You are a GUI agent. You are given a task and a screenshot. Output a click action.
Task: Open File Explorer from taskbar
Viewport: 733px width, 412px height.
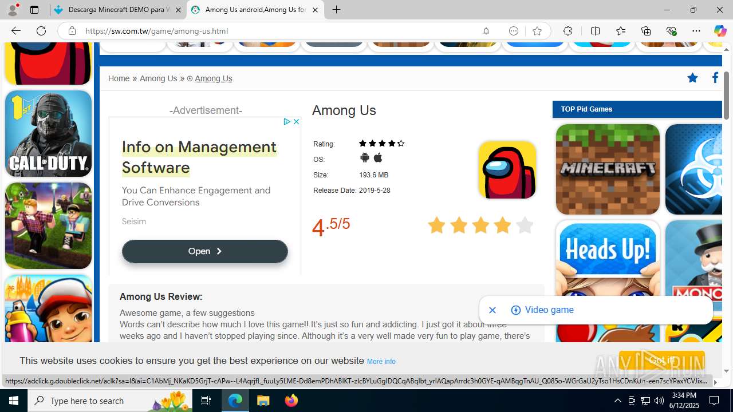pyautogui.click(x=263, y=401)
